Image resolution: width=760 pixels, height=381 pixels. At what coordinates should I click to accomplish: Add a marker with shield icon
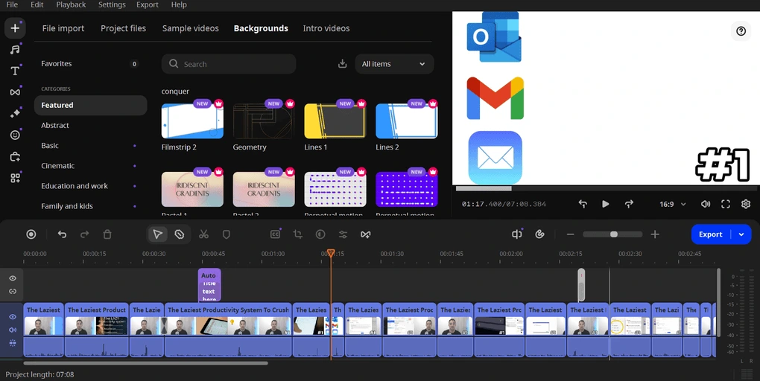click(x=226, y=234)
